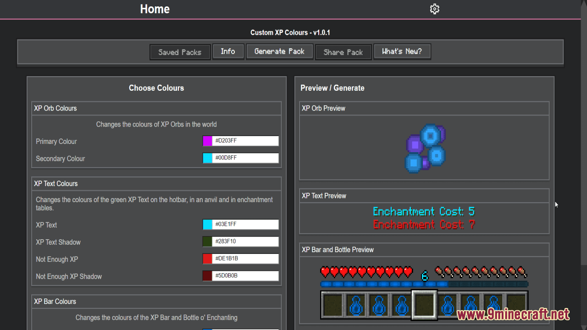
Task: Click the Primary Colour label
Action: [x=56, y=142]
